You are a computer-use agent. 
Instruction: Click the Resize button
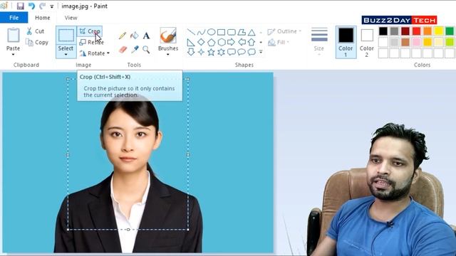[x=91, y=42]
